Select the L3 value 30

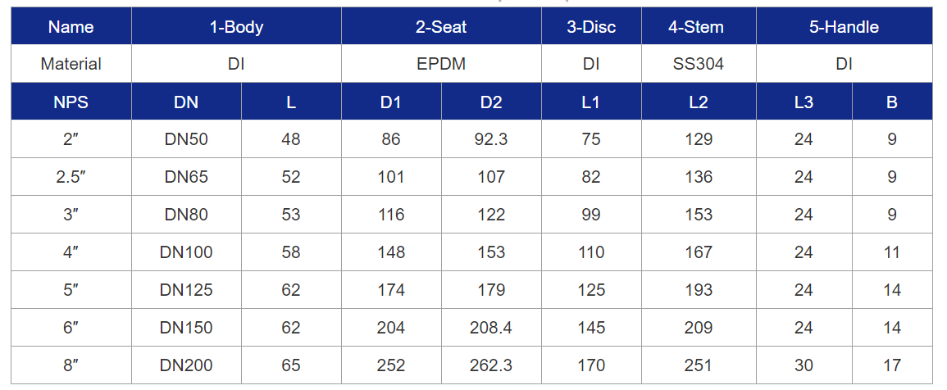coord(804,365)
